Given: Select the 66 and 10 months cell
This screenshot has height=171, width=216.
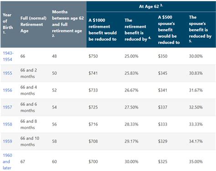Looking at the screenshot, I should pos(30,141).
